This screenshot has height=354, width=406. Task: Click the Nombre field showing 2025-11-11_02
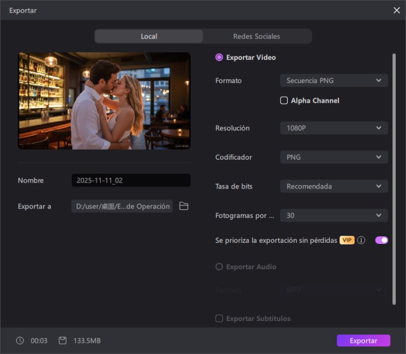click(x=130, y=180)
